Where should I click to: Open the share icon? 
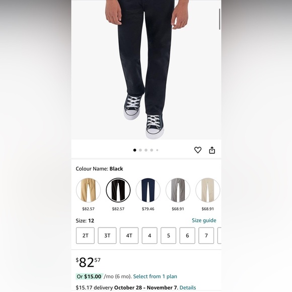(x=212, y=150)
